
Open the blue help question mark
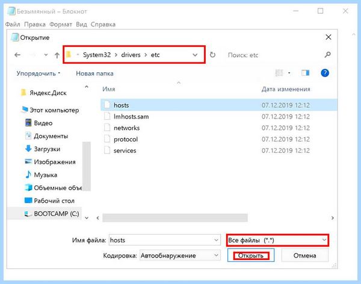(325, 73)
